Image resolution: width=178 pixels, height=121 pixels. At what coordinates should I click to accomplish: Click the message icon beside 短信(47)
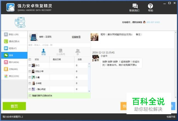click(6, 48)
